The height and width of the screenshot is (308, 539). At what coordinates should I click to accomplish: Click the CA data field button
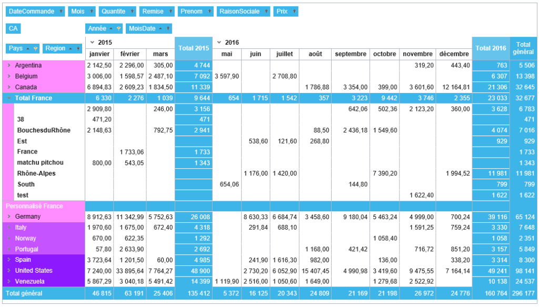pos(13,28)
